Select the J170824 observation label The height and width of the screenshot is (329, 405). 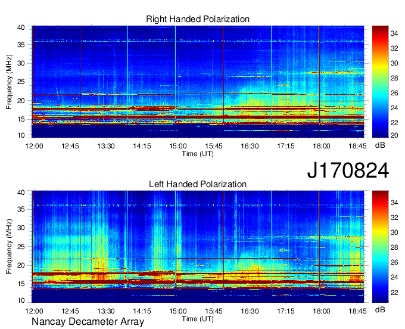point(348,170)
